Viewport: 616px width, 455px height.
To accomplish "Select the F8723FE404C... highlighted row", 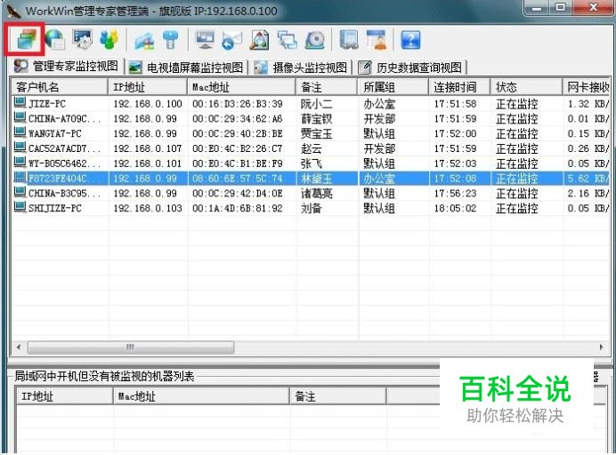I will pyautogui.click(x=311, y=179).
